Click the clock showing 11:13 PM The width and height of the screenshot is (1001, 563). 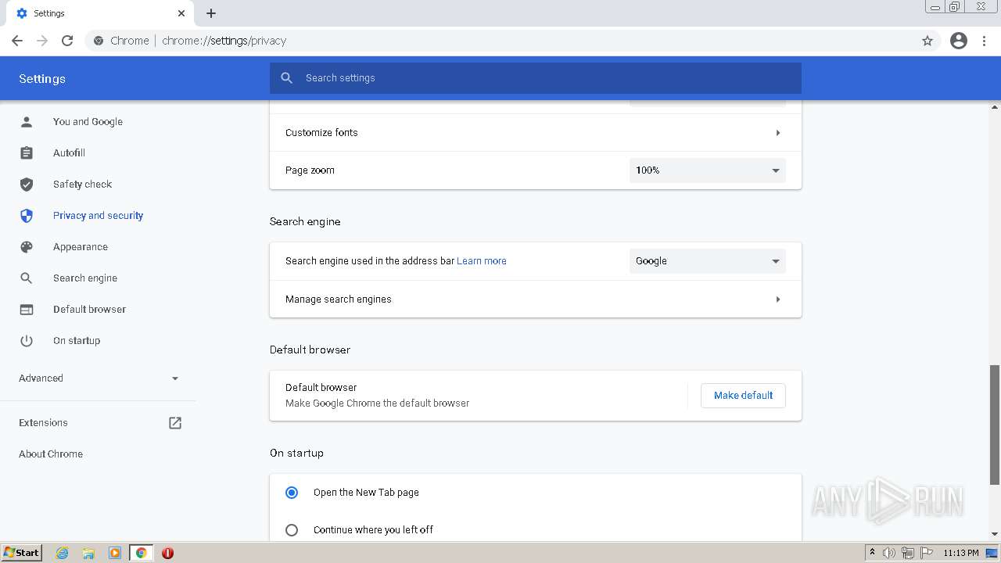pos(961,553)
